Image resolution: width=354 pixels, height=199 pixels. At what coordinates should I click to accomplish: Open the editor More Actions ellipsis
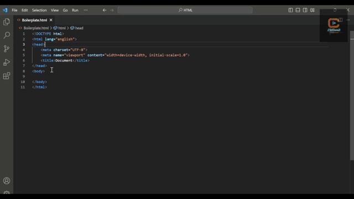[348, 20]
